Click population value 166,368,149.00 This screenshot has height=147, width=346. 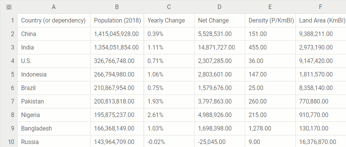117,128
